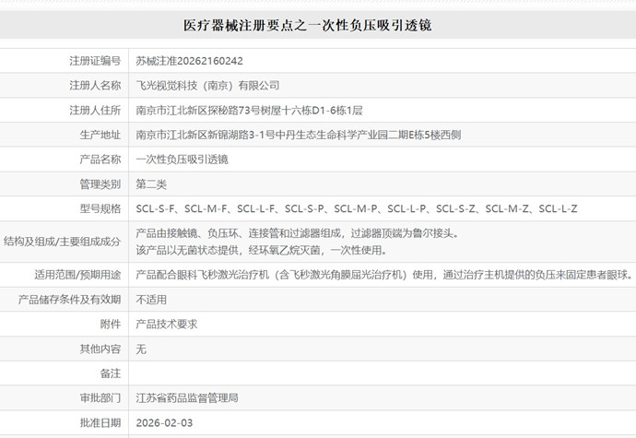
Task: Select the 附件 label
Action: point(111,325)
